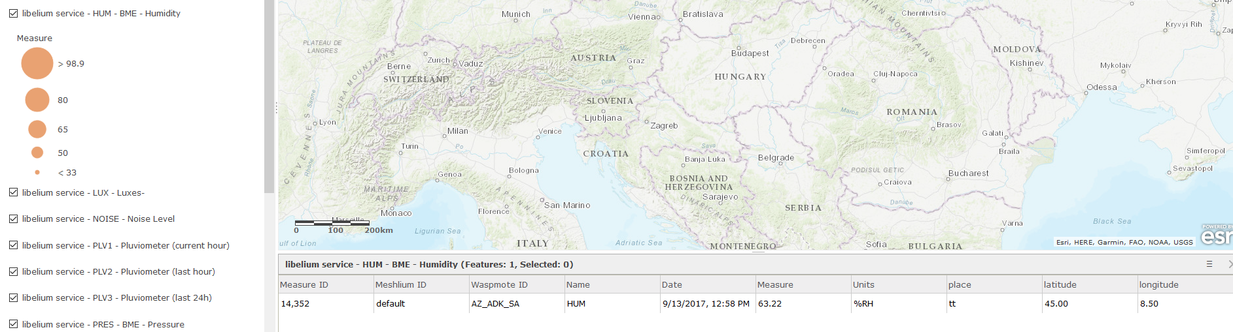Click the latitude column header

coord(1090,284)
